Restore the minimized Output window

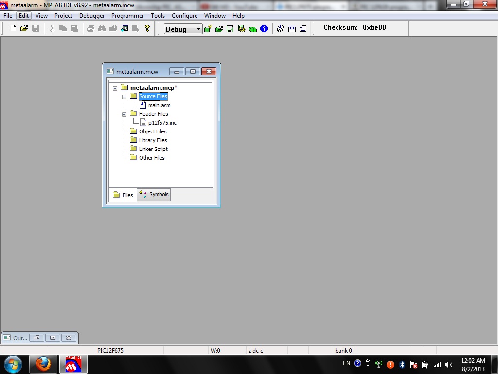(x=36, y=338)
